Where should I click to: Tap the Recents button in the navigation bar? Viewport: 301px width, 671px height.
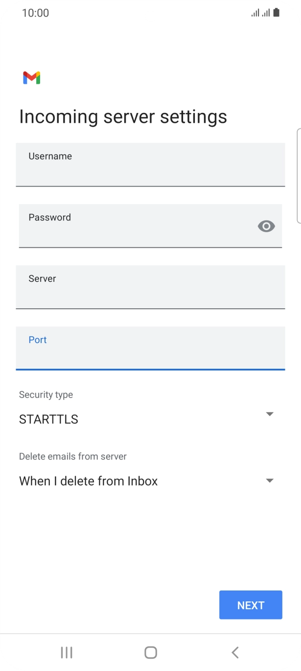point(66,652)
